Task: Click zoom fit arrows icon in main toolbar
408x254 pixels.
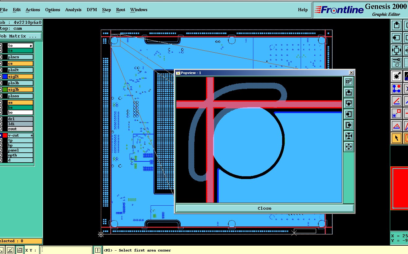Action: click(397, 50)
